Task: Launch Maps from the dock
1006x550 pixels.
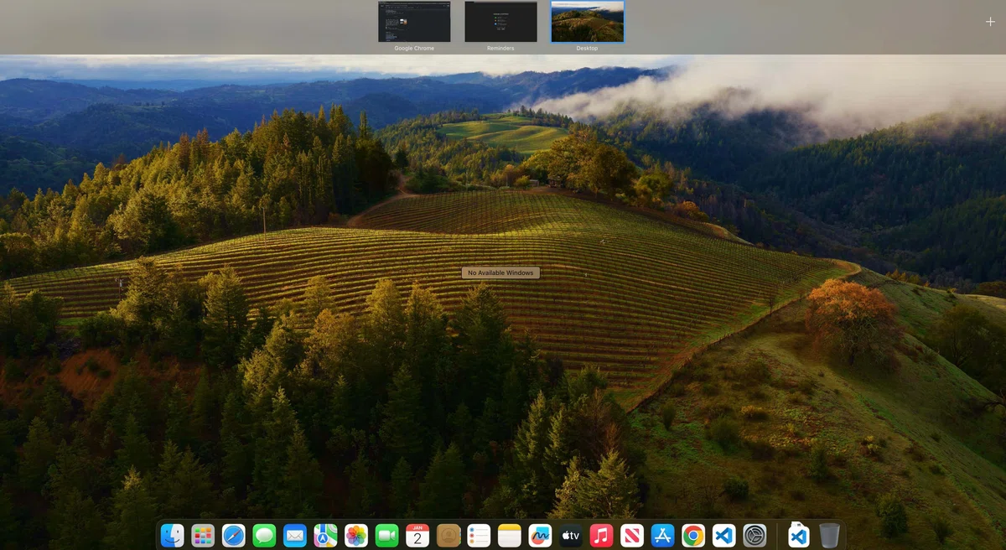Action: point(325,535)
